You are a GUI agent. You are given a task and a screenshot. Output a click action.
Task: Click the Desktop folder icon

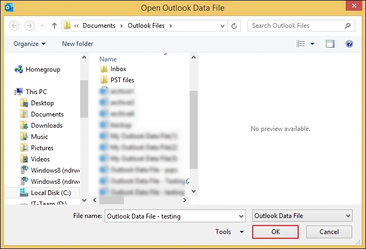tap(24, 103)
